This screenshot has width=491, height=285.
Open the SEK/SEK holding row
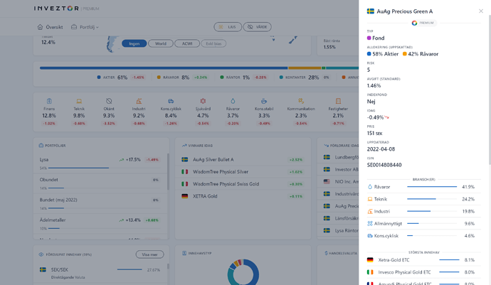pyautogui.click(x=101, y=273)
